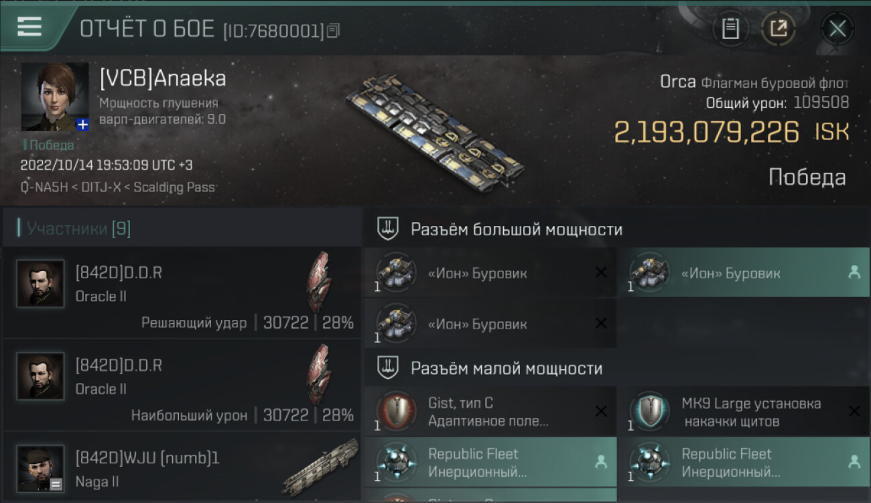Add Anaeka as contact via plus badge
The height and width of the screenshot is (503, 871).
coord(82,125)
